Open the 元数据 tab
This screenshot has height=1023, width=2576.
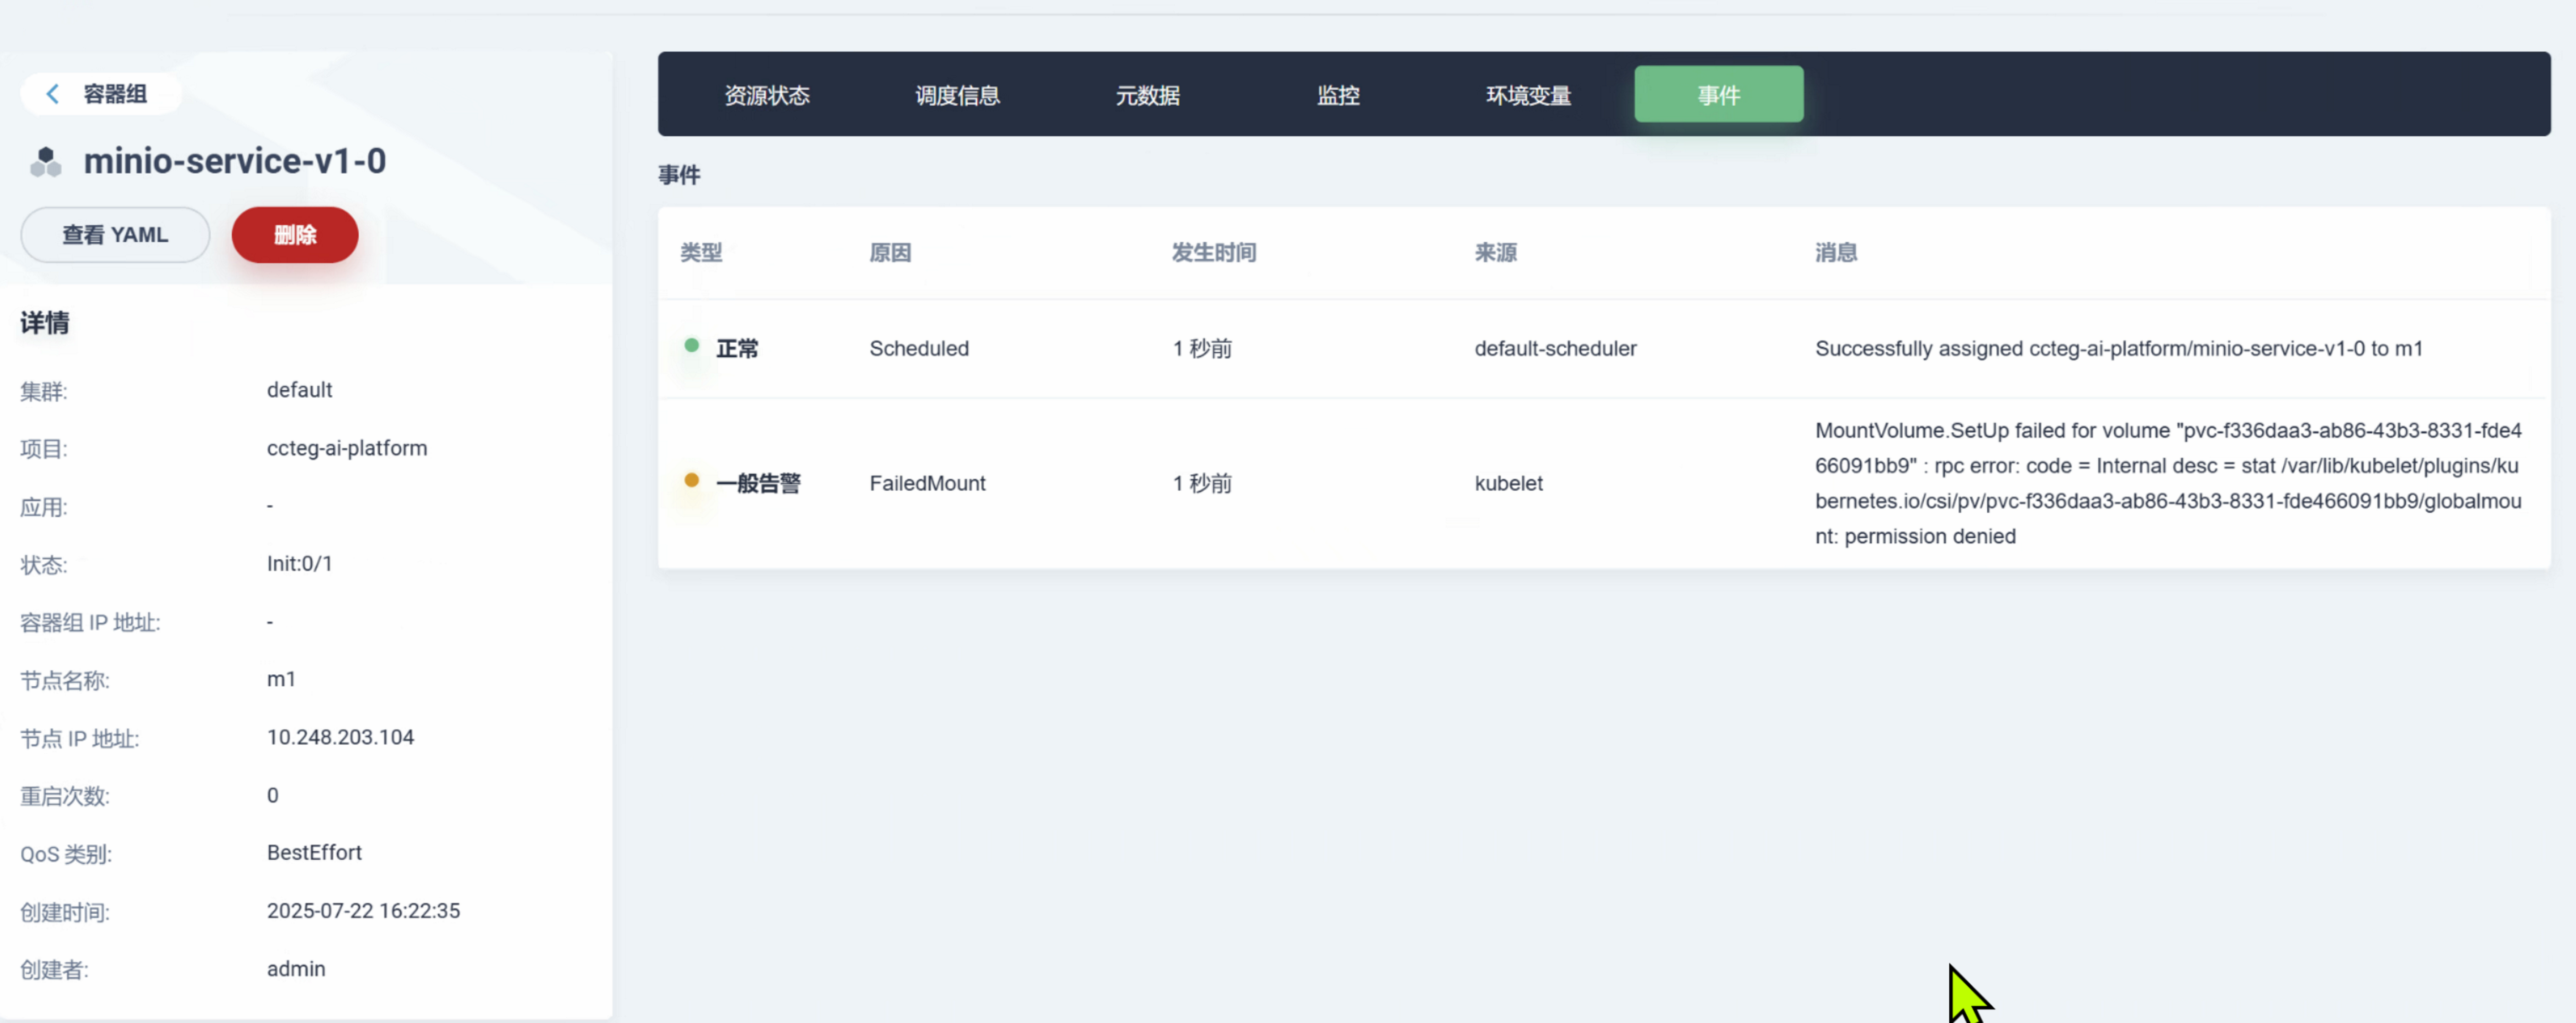(x=1147, y=95)
